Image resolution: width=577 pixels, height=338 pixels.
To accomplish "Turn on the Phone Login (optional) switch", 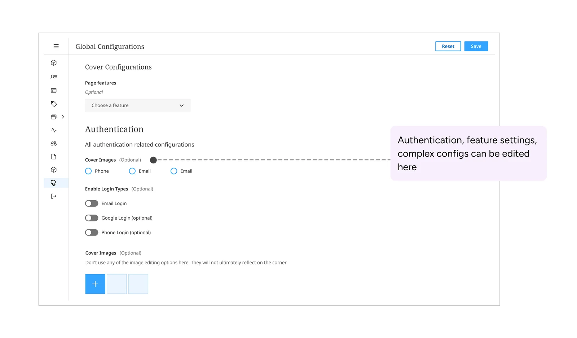I will 92,232.
